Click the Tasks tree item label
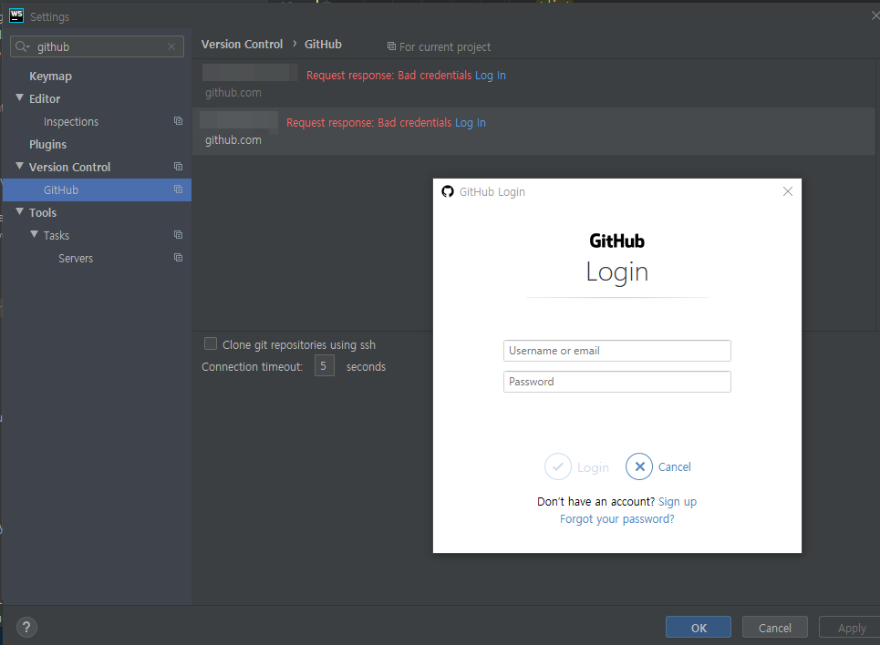Screen dimensions: 880x645 coord(57,236)
